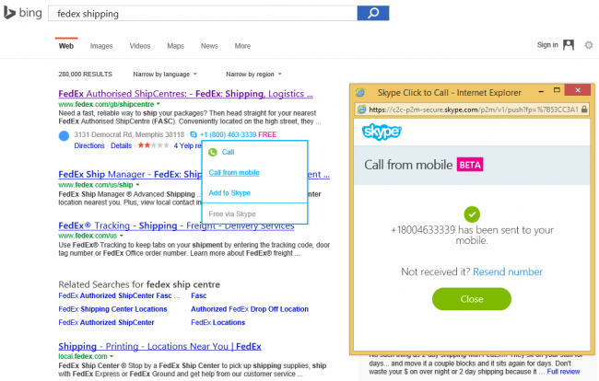Click the page icon in Skype address bar
Image resolution: width=599 pixels, height=381 pixels.
point(361,110)
